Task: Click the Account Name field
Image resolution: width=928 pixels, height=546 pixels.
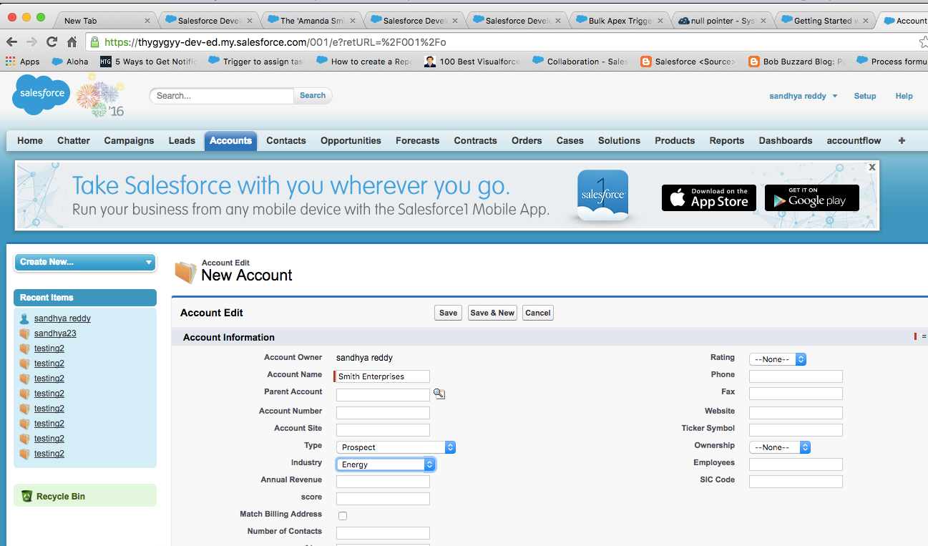Action: tap(383, 376)
